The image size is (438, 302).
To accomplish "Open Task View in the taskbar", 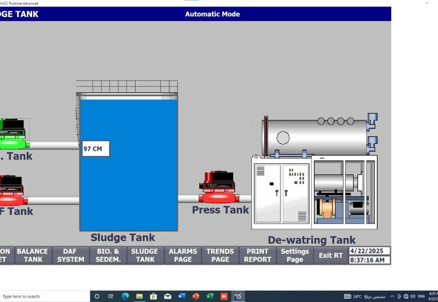I will coord(110,297).
